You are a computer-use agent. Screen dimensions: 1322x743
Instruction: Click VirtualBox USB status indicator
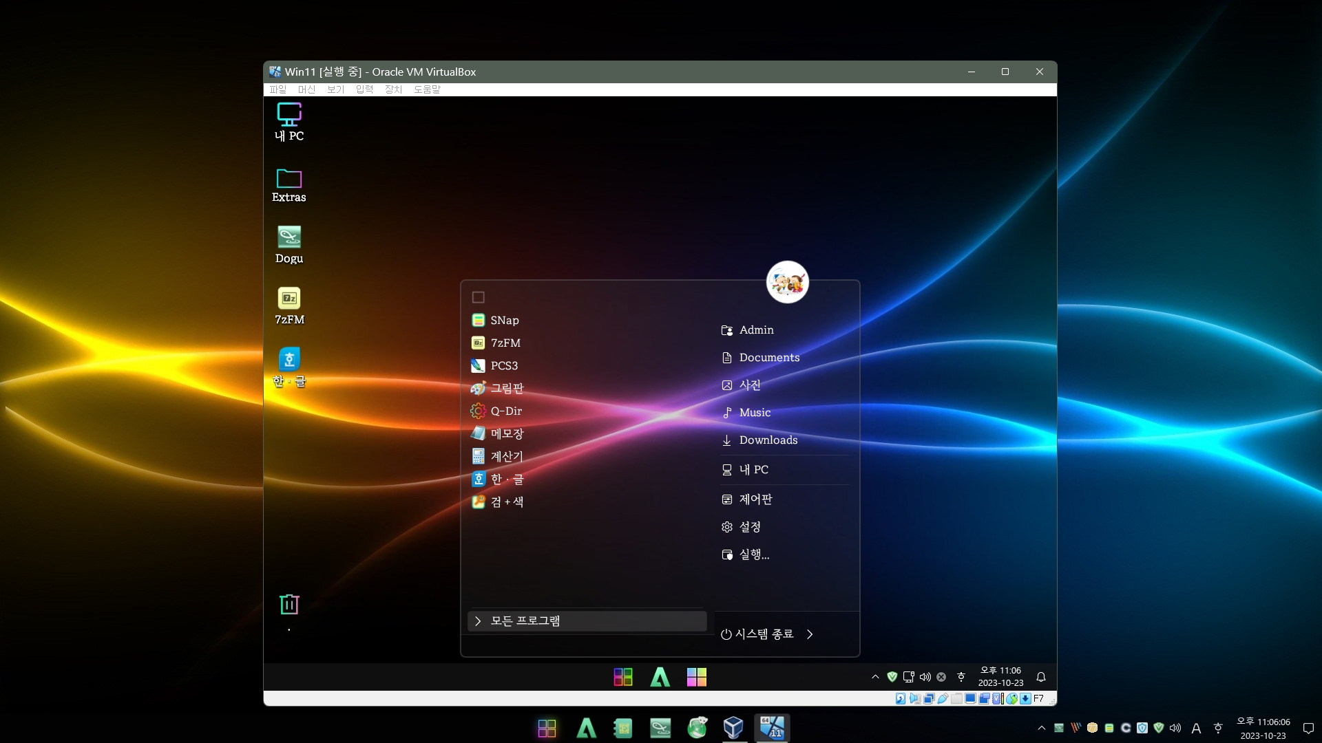pyautogui.click(x=943, y=698)
